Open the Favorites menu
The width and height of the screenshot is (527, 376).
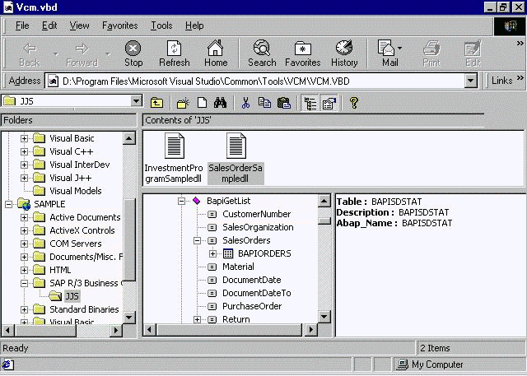120,26
